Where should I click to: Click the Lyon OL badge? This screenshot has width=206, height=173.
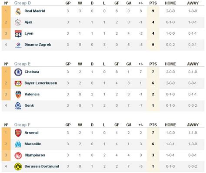coord(18,34)
